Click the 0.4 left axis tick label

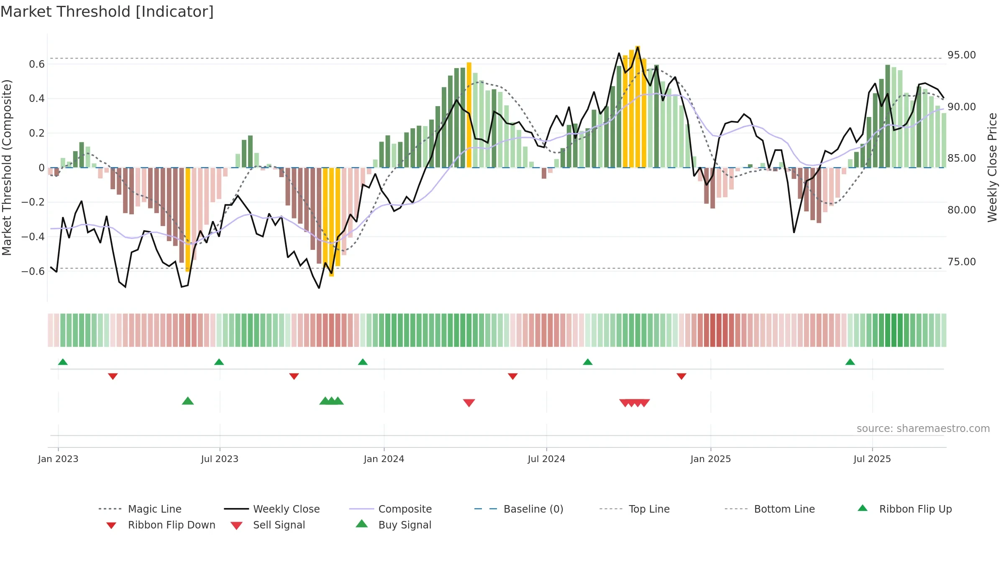click(x=37, y=99)
